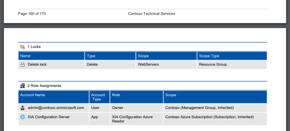Click the Account Name column header
Viewport: 290px width, 131px height.
tap(54, 97)
